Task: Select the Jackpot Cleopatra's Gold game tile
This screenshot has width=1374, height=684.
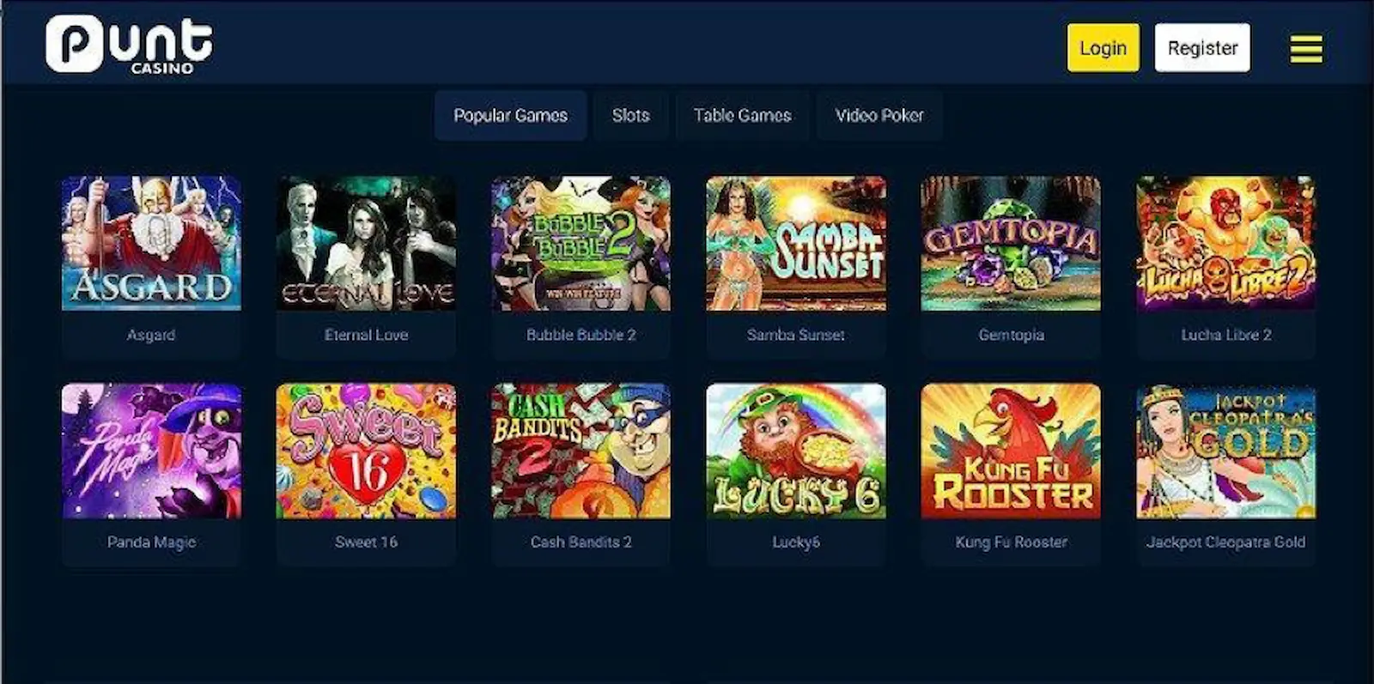Action: coord(1225,451)
